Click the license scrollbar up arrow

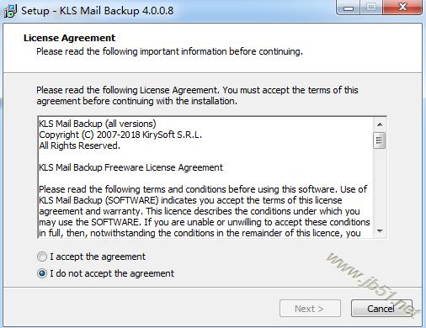tap(380, 124)
